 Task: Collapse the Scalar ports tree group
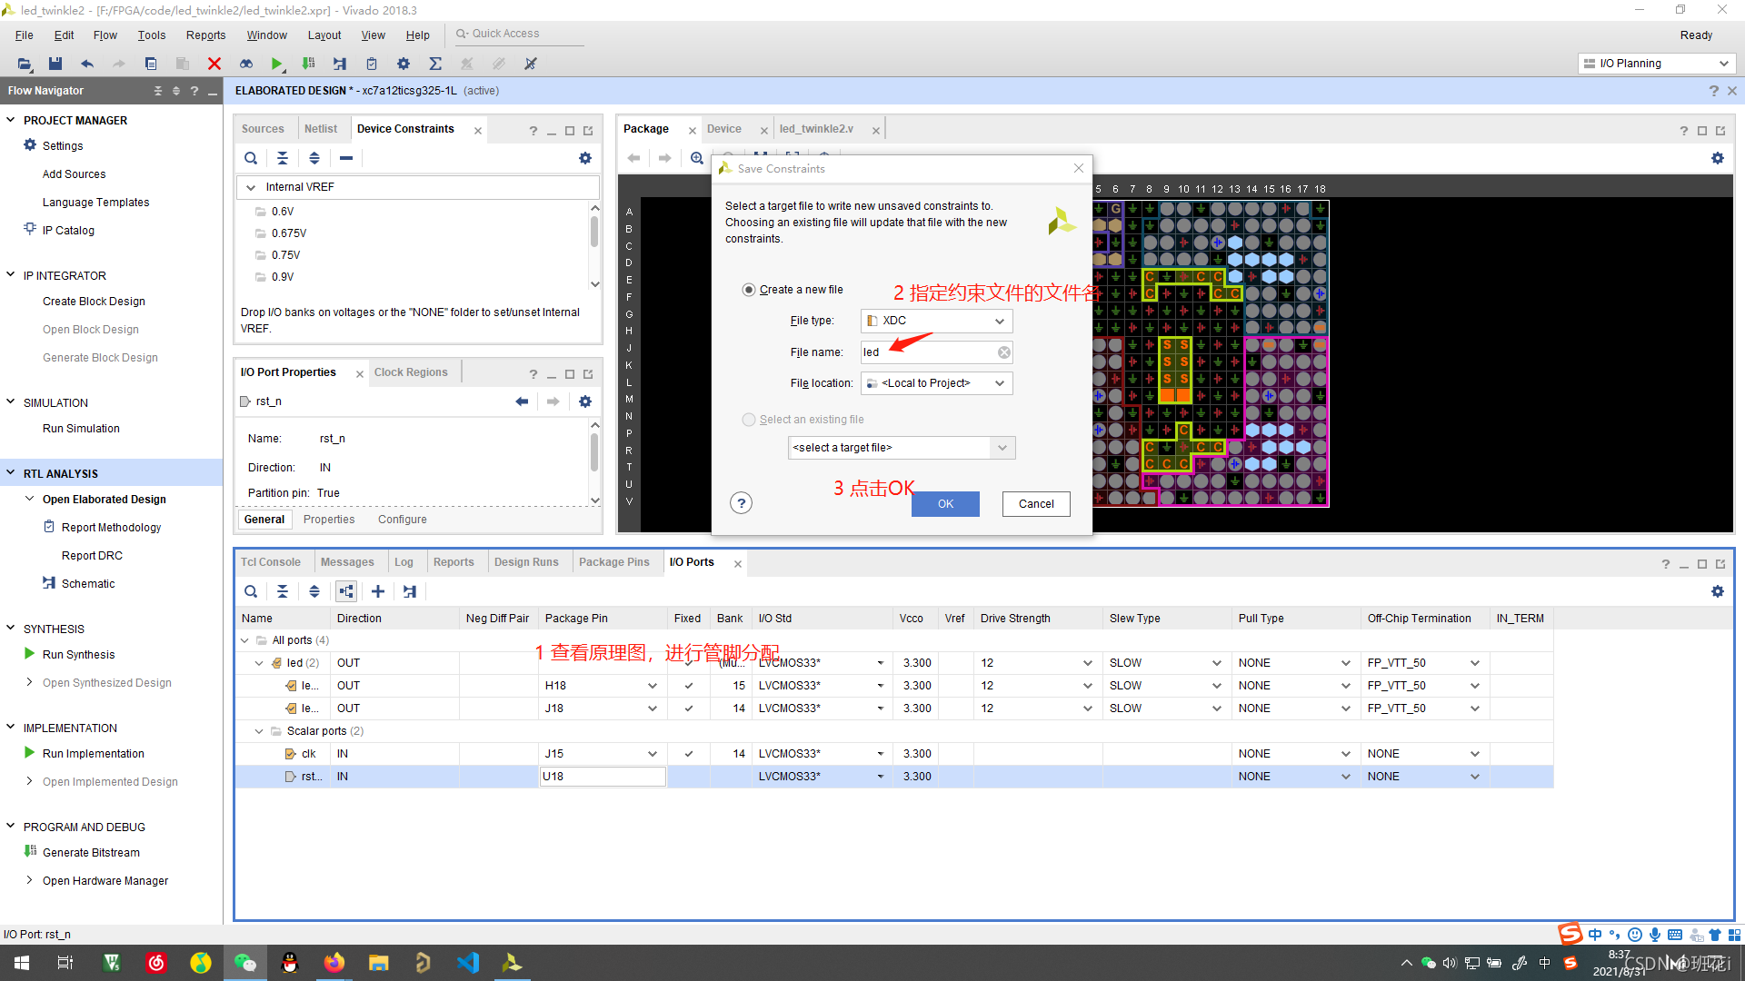coord(259,731)
